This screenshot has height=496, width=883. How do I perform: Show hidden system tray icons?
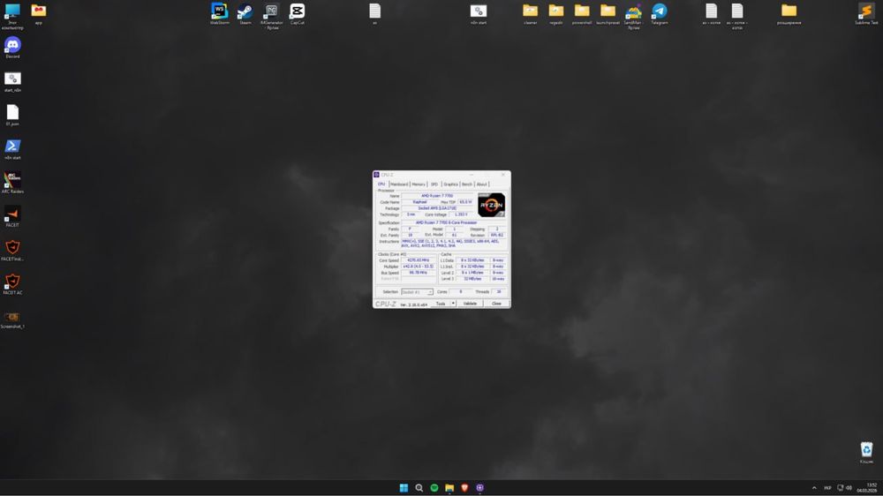[814, 487]
